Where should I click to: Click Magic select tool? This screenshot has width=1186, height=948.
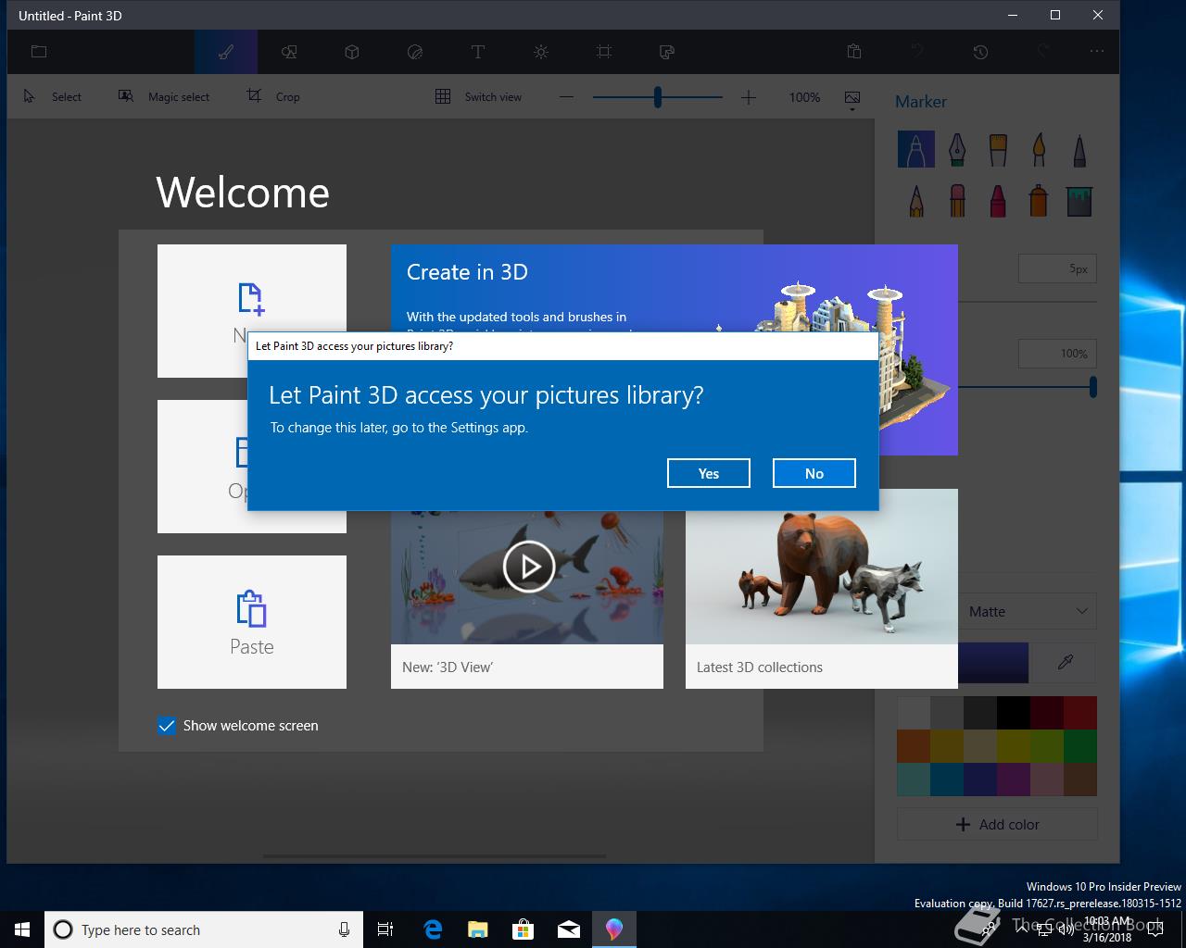click(164, 96)
